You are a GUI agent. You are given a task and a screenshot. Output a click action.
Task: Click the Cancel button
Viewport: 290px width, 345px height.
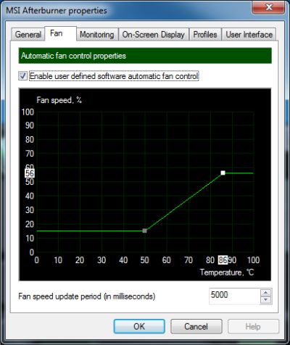tap(196, 326)
